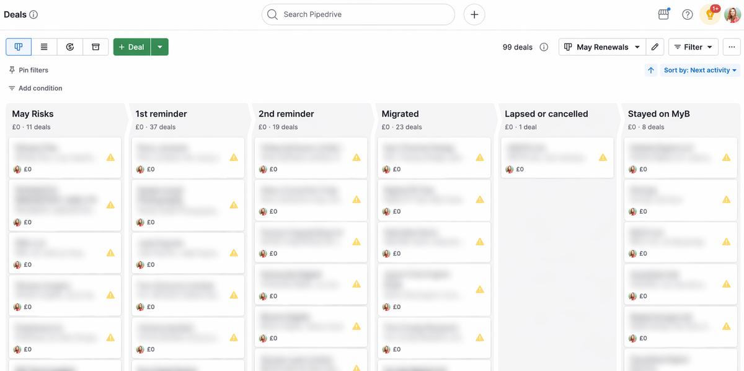Click the + Deal button
This screenshot has width=744, height=371.
coord(131,46)
